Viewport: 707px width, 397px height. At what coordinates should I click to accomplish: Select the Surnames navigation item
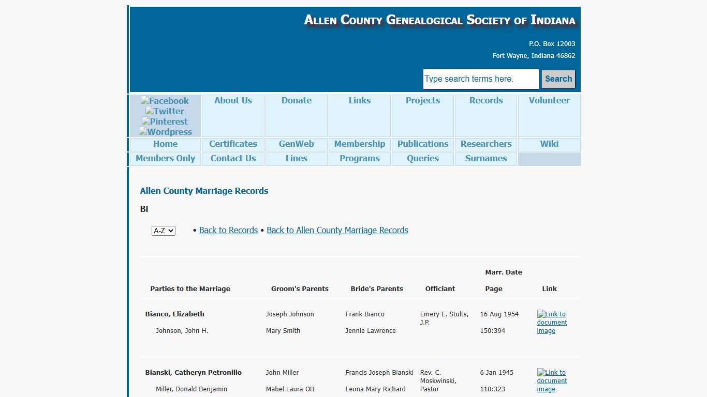pos(485,159)
